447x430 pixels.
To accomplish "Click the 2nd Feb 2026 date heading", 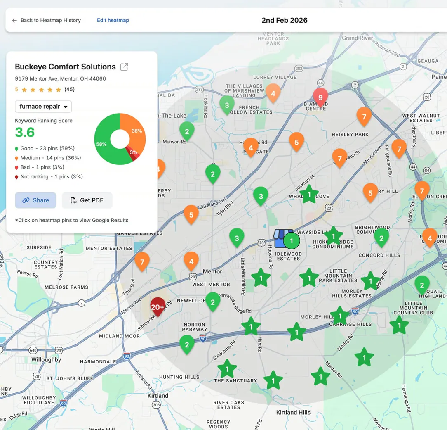I will pos(285,20).
